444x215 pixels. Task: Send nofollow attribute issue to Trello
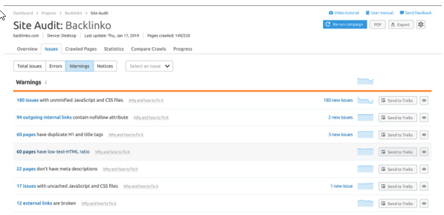[x=398, y=118]
